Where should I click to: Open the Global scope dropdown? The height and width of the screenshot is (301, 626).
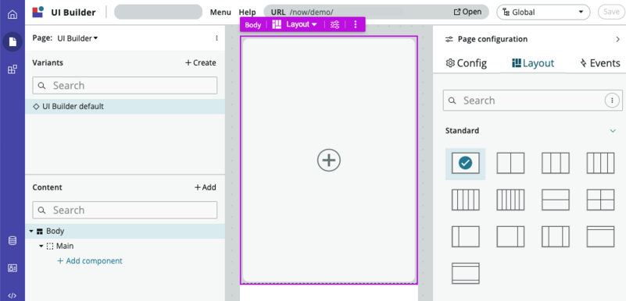point(543,12)
